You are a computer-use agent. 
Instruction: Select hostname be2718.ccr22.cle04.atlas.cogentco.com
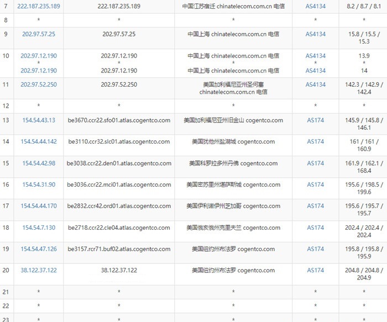[x=119, y=228]
